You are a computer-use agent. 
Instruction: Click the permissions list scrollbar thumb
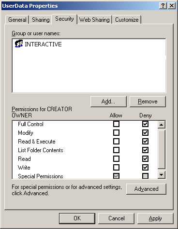pos(162,149)
